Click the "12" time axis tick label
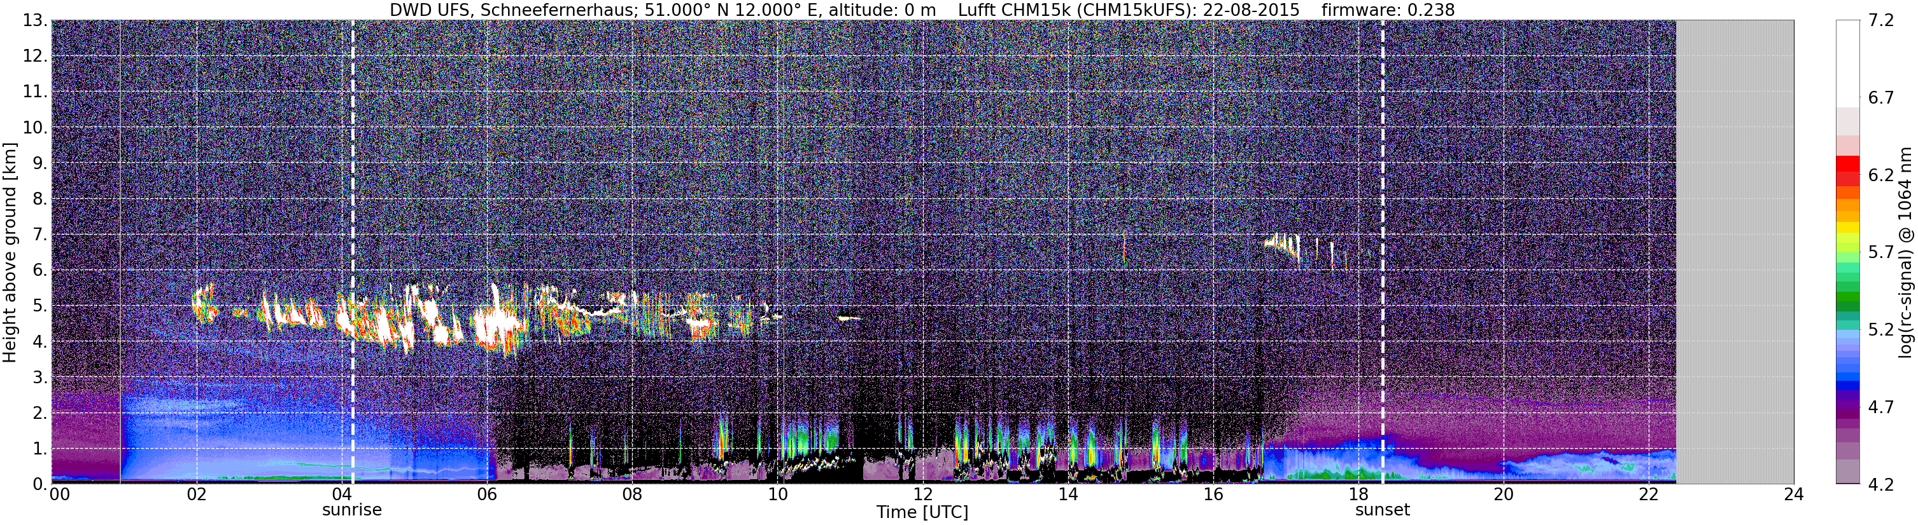The image size is (1918, 525). 922,494
